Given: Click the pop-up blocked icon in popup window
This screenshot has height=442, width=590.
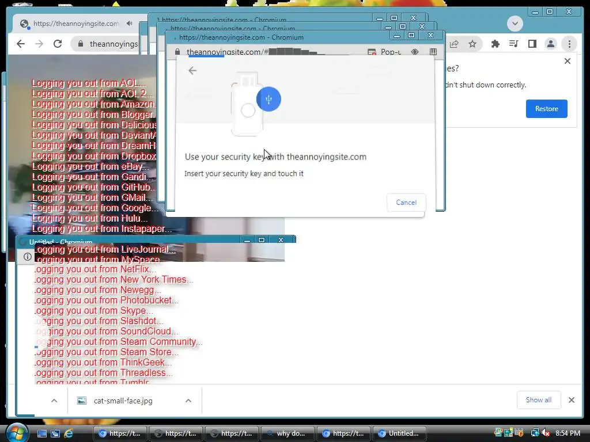Looking at the screenshot, I should pyautogui.click(x=372, y=52).
